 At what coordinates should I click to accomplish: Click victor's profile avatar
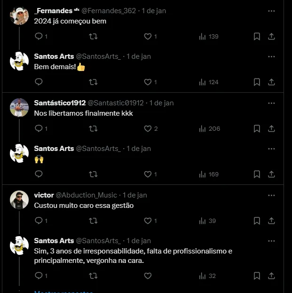(19, 200)
